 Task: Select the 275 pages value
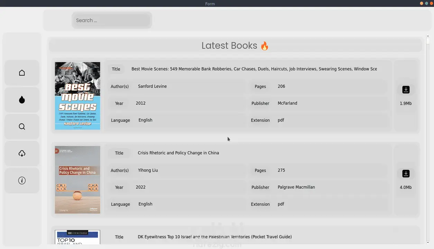(x=281, y=170)
